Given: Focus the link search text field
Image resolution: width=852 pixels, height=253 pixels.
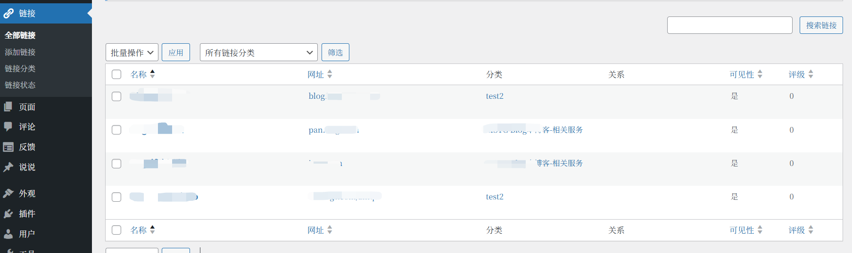Looking at the screenshot, I should (x=729, y=25).
